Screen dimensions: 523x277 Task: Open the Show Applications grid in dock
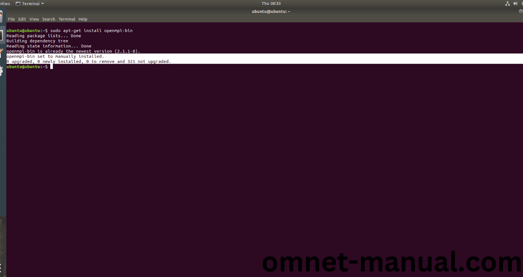[x=1, y=268]
